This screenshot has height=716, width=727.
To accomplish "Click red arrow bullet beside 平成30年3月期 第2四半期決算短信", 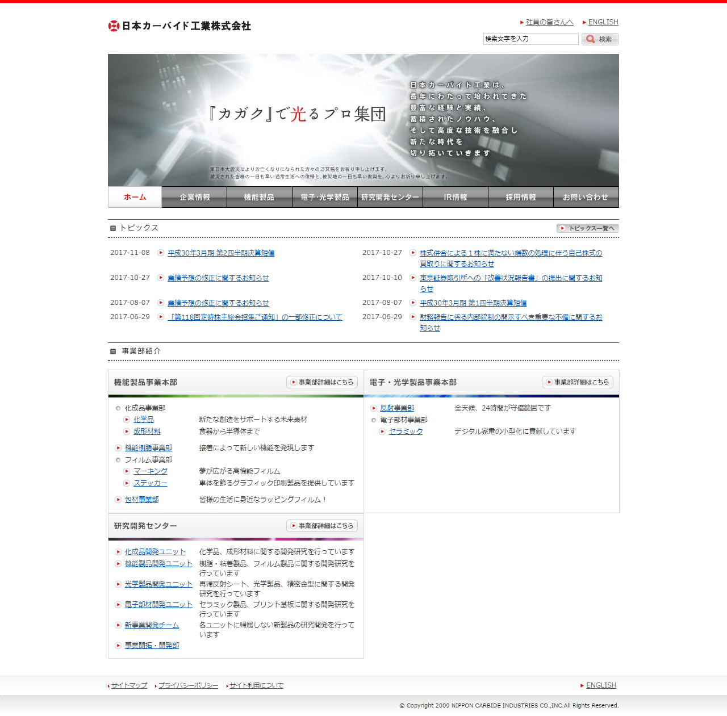I will click(161, 253).
